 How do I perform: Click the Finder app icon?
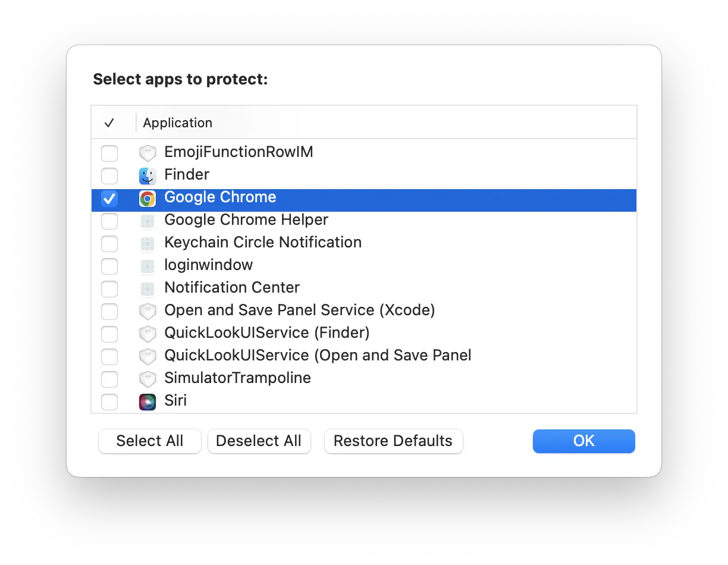[x=147, y=175]
